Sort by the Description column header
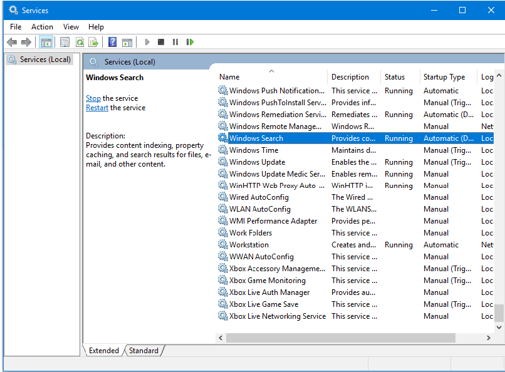The width and height of the screenshot is (505, 372). 354,77
